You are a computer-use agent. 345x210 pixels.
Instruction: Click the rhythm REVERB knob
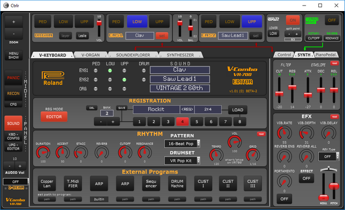[x=102, y=153]
